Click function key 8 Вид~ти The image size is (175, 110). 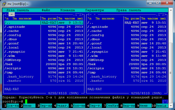click(x=128, y=106)
